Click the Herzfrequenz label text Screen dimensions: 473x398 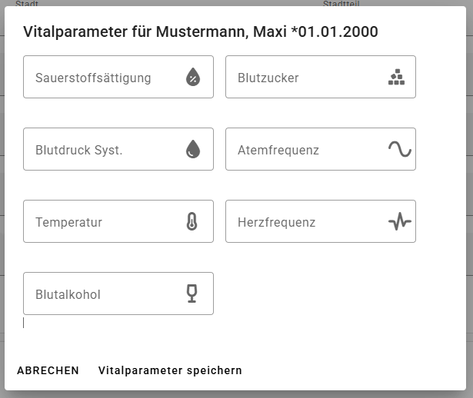(x=276, y=222)
